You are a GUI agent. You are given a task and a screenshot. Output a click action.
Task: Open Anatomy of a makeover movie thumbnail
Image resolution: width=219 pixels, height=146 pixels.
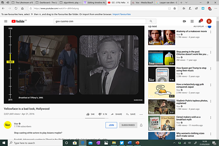pyautogui.click(x=162, y=38)
